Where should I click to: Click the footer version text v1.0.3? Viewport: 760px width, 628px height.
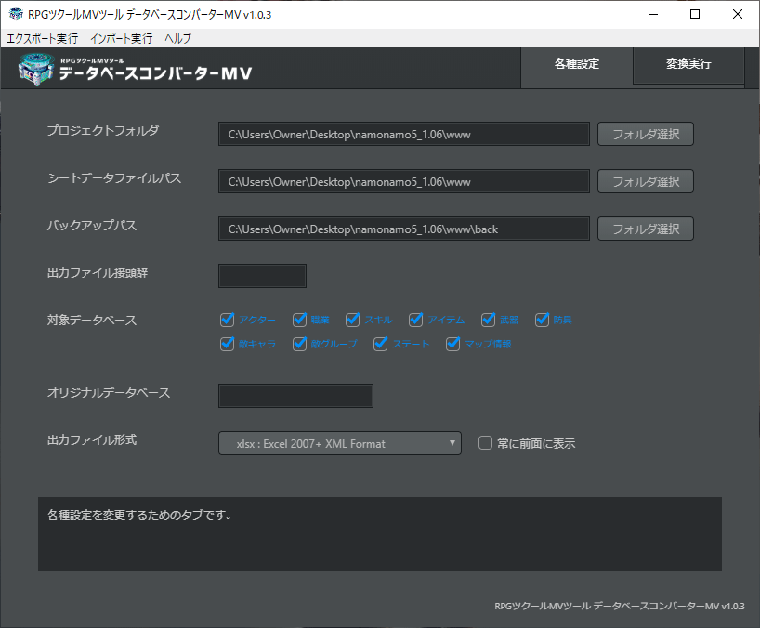click(733, 607)
